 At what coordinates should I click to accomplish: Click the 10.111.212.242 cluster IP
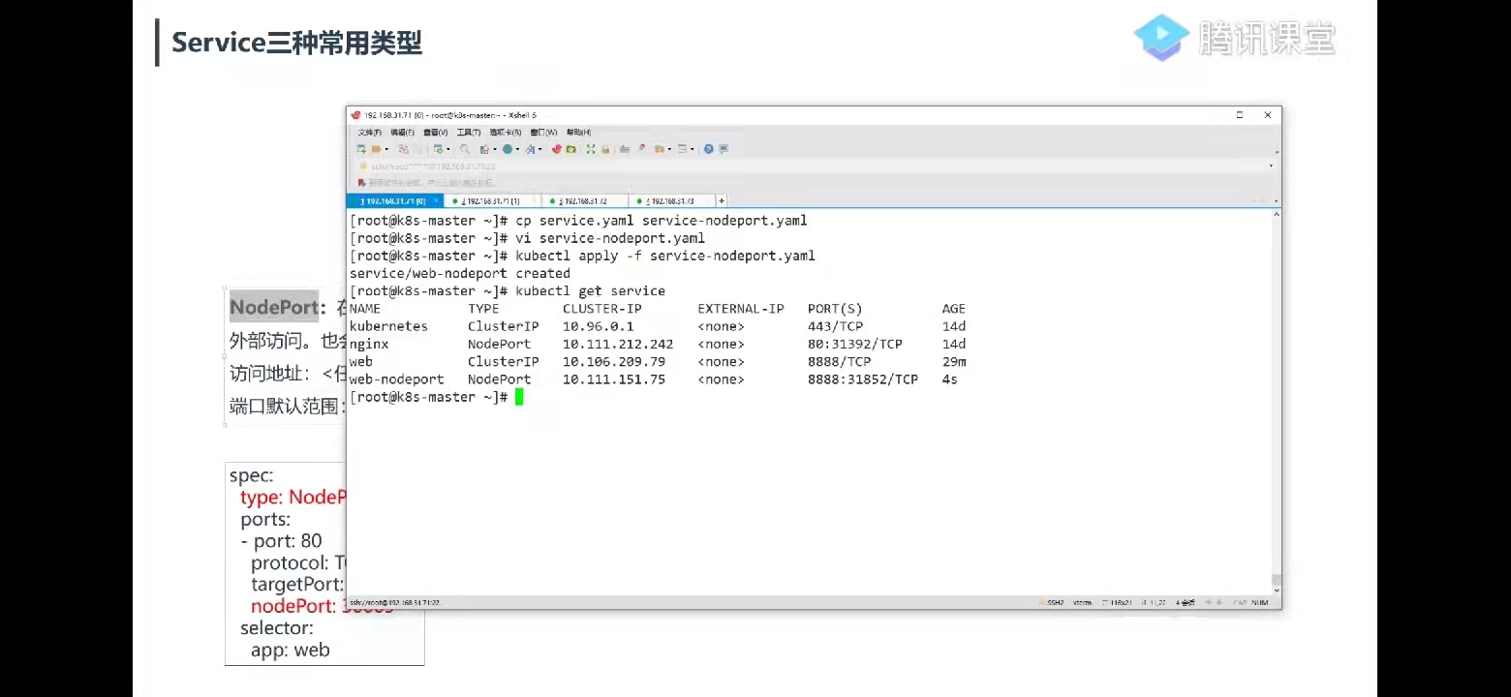click(618, 344)
